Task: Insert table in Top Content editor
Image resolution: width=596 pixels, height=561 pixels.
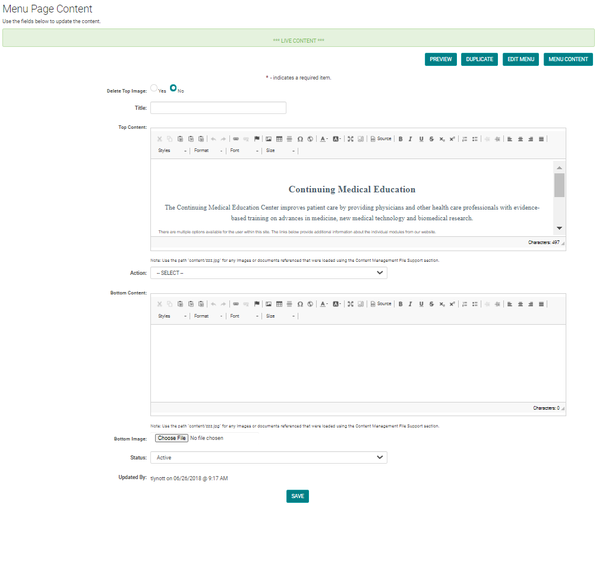Action: pyautogui.click(x=279, y=139)
